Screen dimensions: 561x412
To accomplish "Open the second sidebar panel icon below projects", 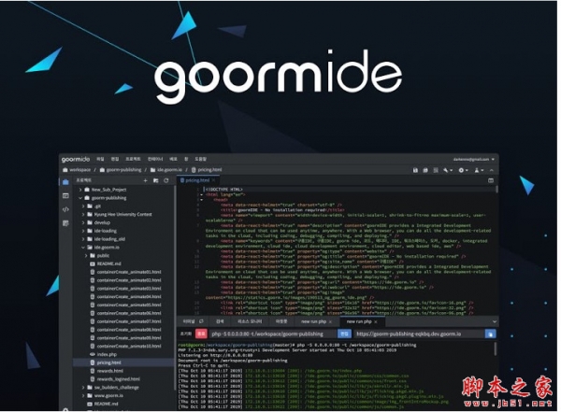I will pyautogui.click(x=65, y=195).
